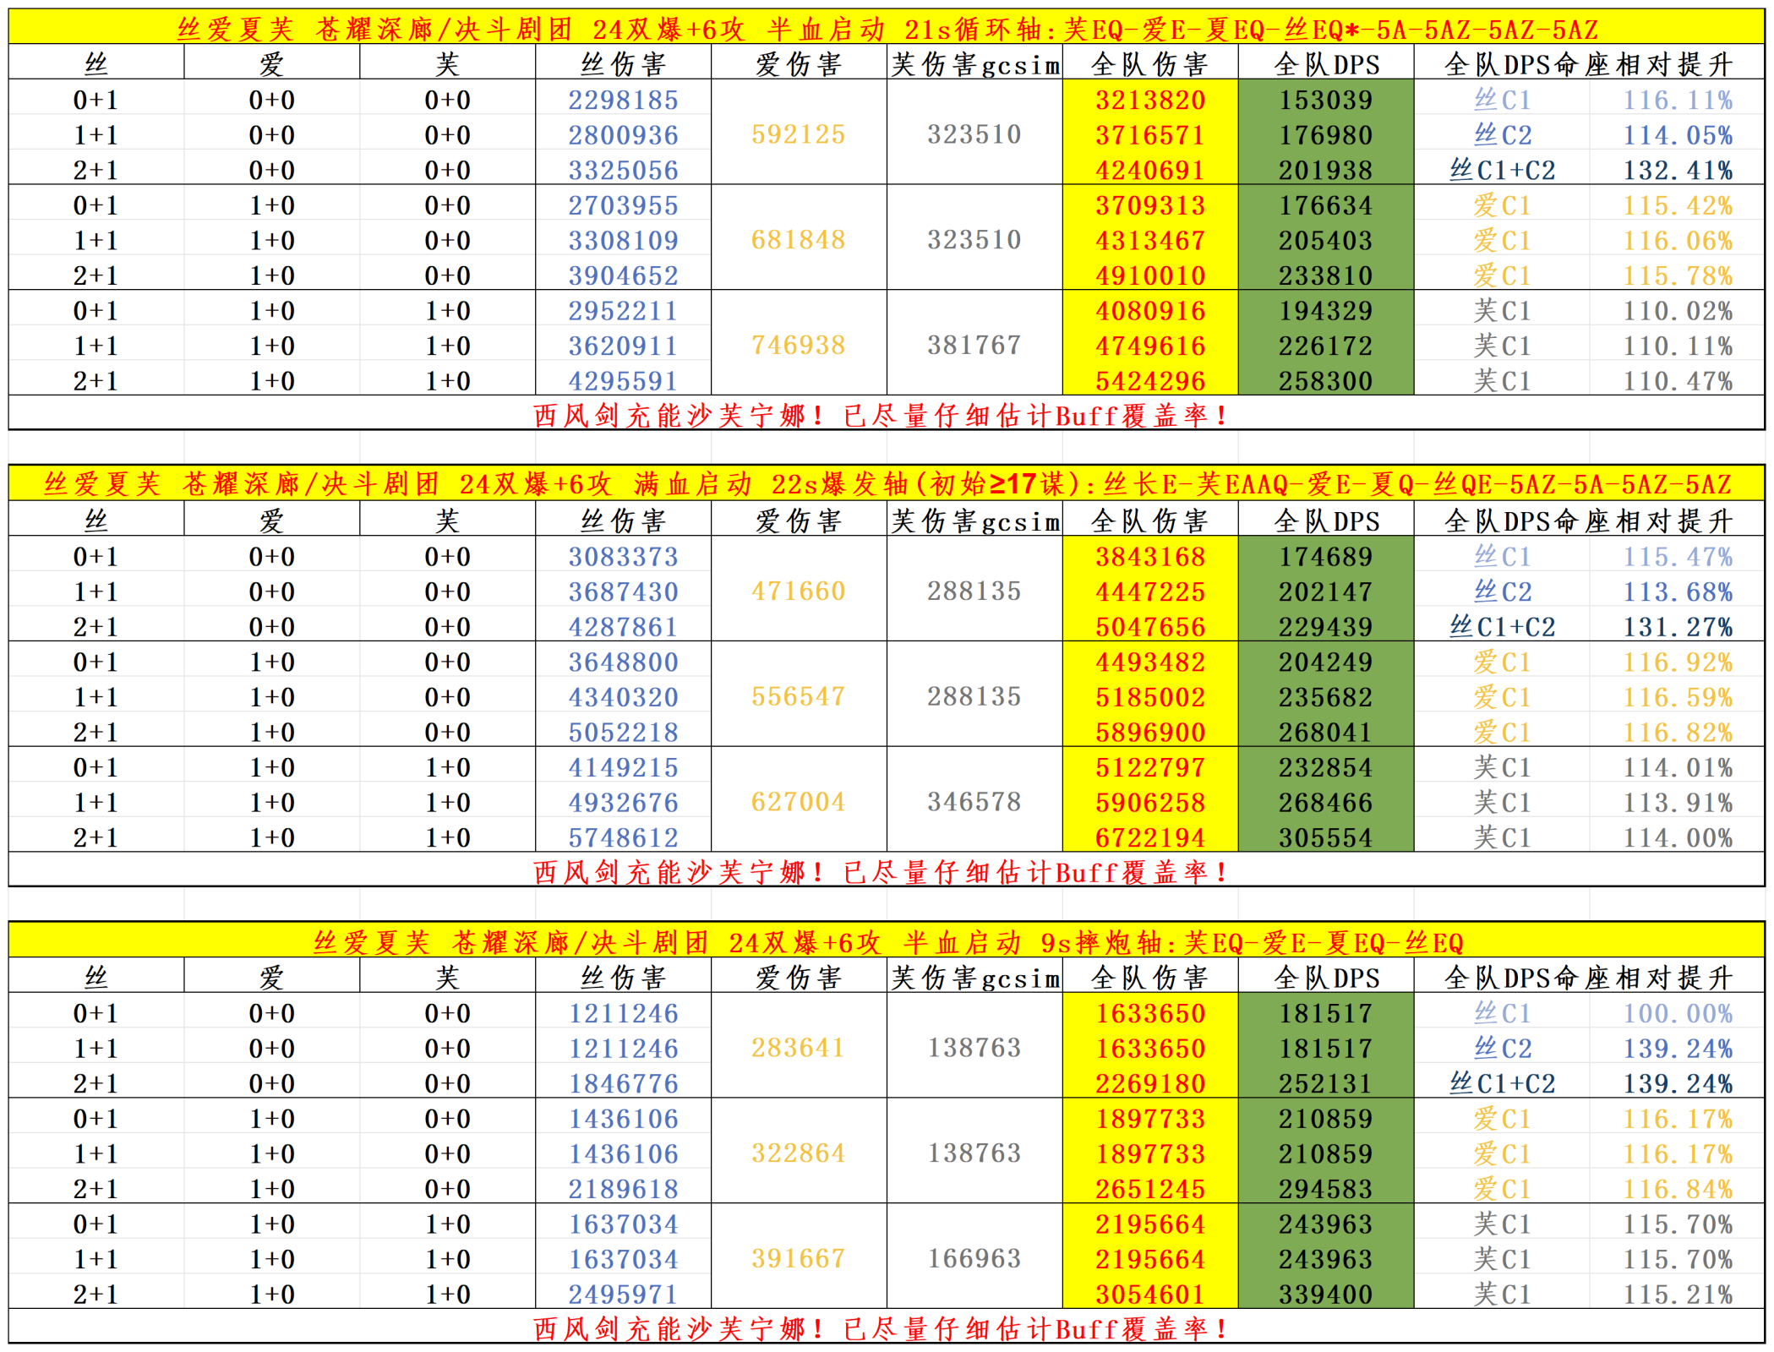Select the 芙伤害 cell 346578
The height and width of the screenshot is (1352, 1774).
[974, 802]
